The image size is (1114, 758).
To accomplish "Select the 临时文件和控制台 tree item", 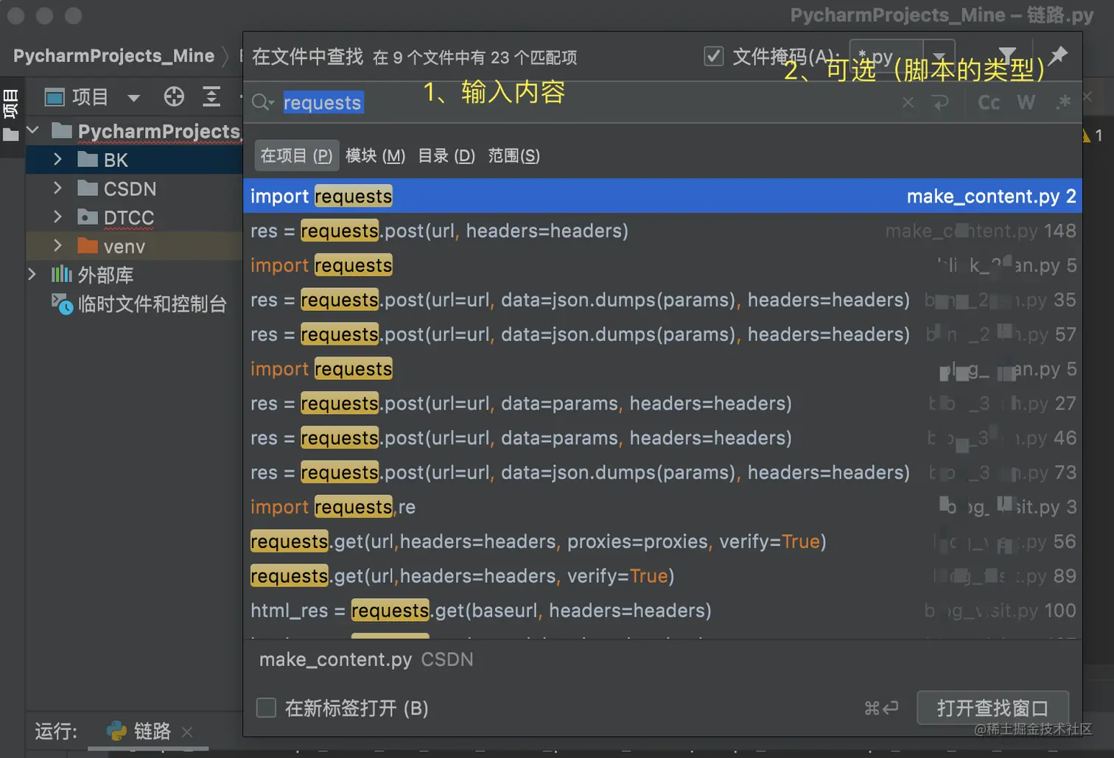I will point(153,303).
